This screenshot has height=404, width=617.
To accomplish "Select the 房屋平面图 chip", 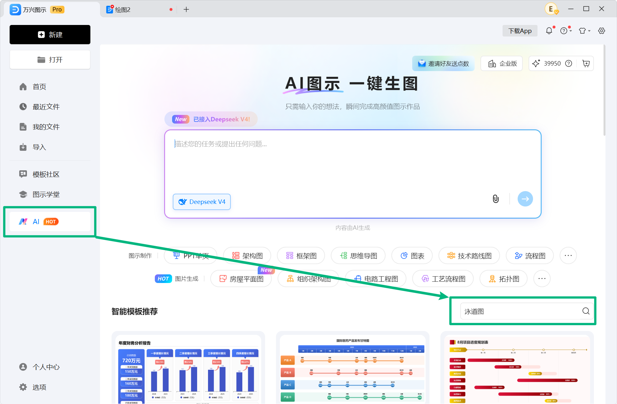I will (241, 279).
